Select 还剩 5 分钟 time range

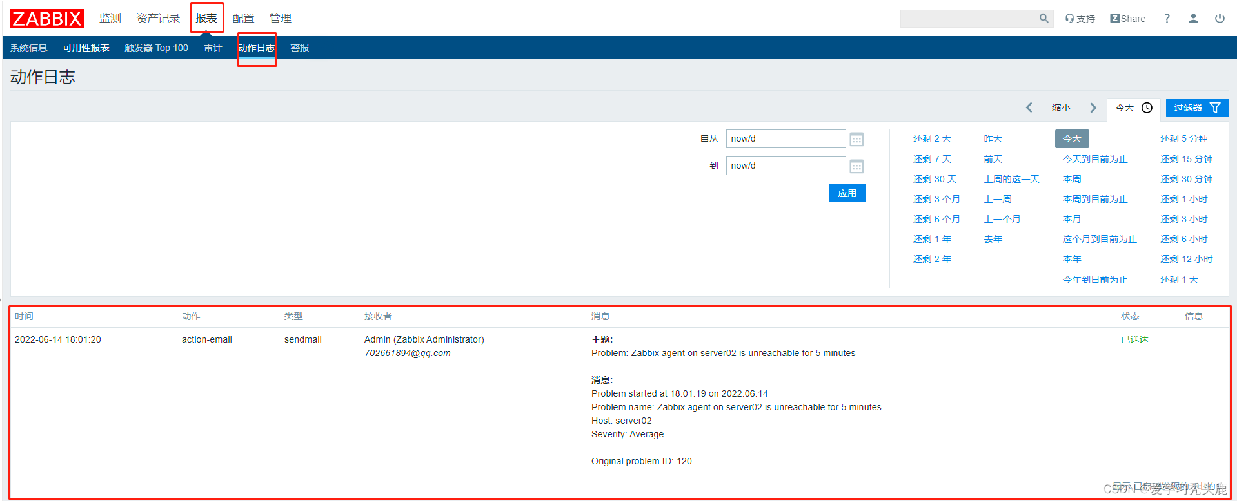click(1183, 138)
